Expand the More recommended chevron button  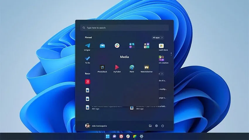tap(161, 74)
